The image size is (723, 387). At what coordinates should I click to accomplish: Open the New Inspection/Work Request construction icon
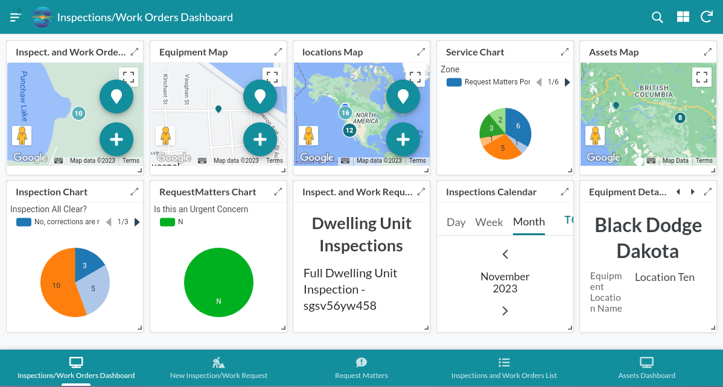[218, 361]
